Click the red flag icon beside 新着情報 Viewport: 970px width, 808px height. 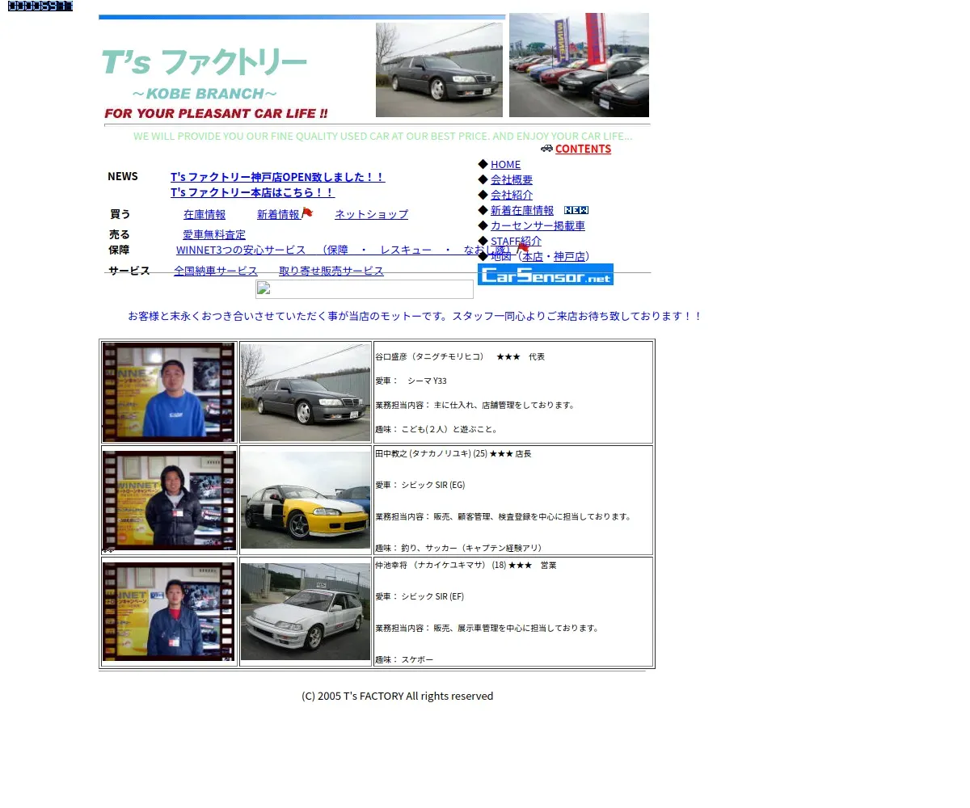pyautogui.click(x=307, y=213)
